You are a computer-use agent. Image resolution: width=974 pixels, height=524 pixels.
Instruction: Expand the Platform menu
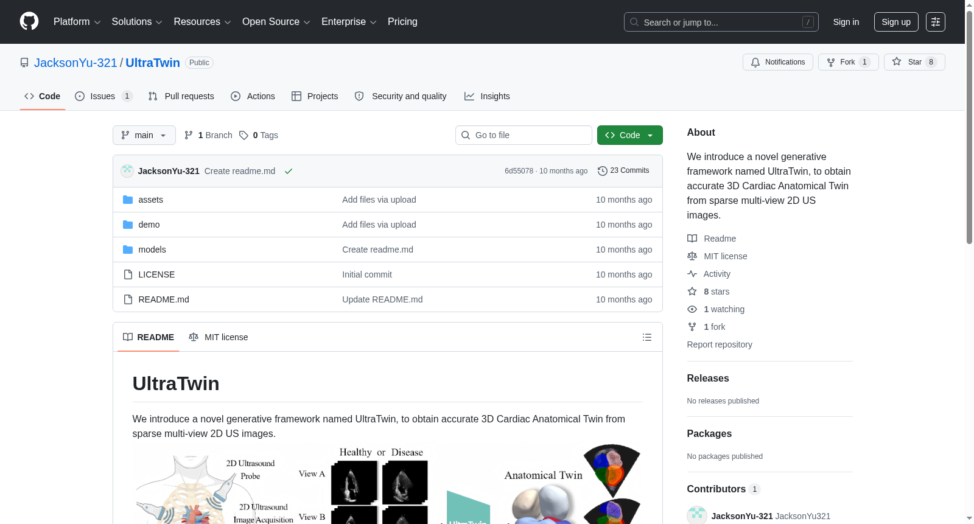tap(77, 22)
